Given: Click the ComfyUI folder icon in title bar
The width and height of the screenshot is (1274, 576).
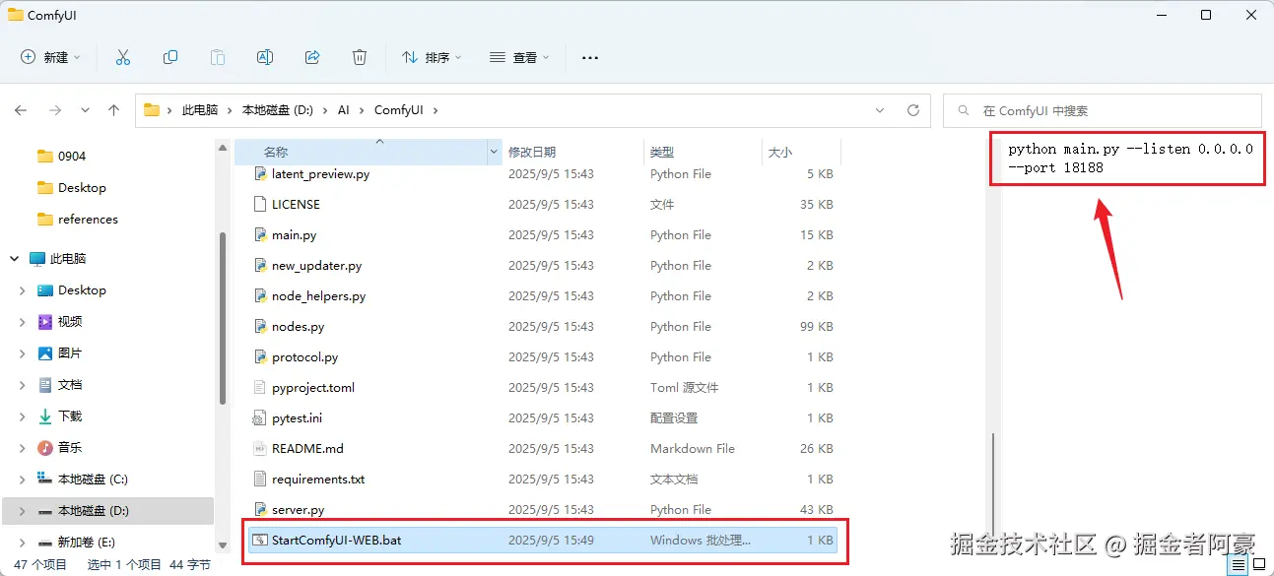Looking at the screenshot, I should (15, 15).
